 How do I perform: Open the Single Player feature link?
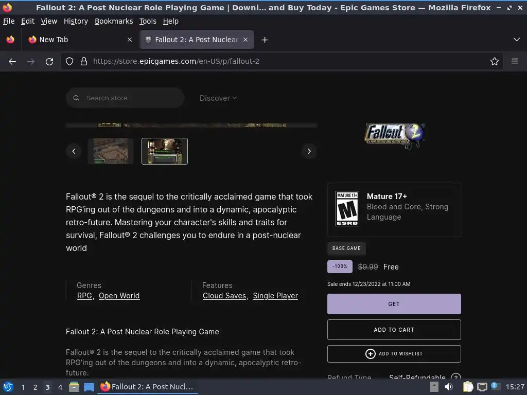click(x=275, y=296)
